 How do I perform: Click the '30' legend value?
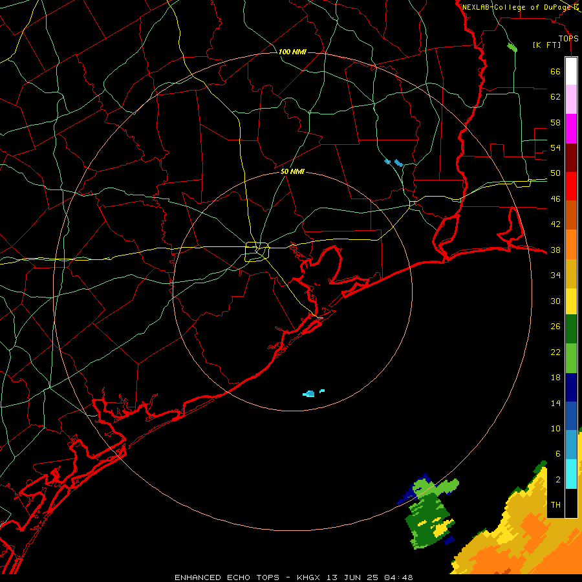pos(555,301)
